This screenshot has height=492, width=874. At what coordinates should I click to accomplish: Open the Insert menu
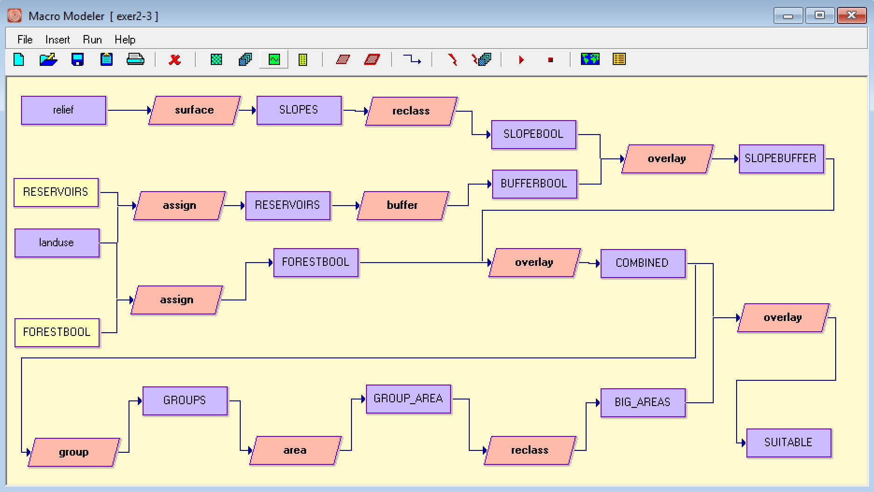57,40
